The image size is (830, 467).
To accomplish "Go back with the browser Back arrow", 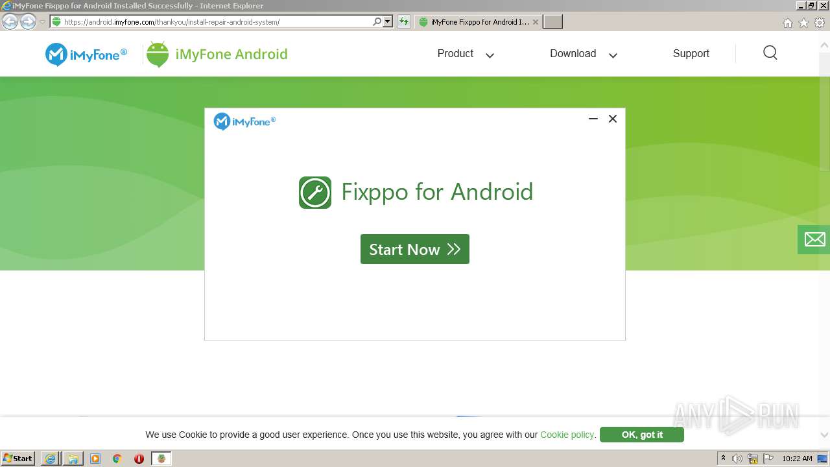I will tap(10, 22).
